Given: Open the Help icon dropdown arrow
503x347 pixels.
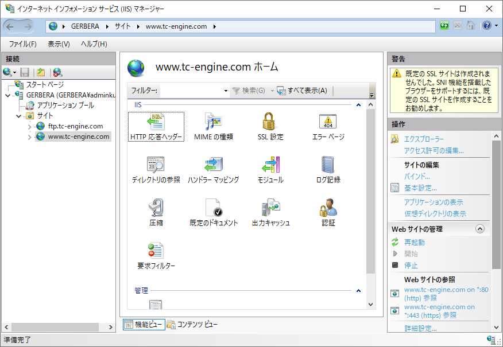Looking at the screenshot, I should pyautogui.click(x=496, y=26).
